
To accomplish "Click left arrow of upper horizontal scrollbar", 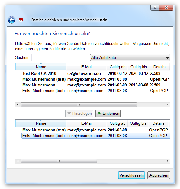I will click(18, 104).
